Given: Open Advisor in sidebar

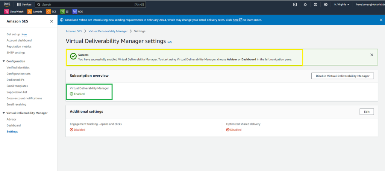Looking at the screenshot, I should point(12,119).
